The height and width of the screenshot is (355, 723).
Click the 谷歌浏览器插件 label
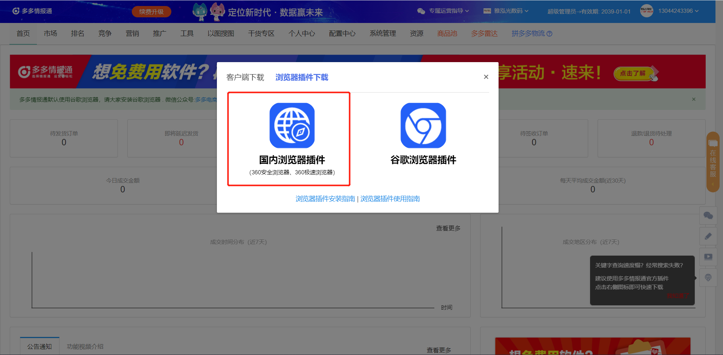click(x=423, y=160)
